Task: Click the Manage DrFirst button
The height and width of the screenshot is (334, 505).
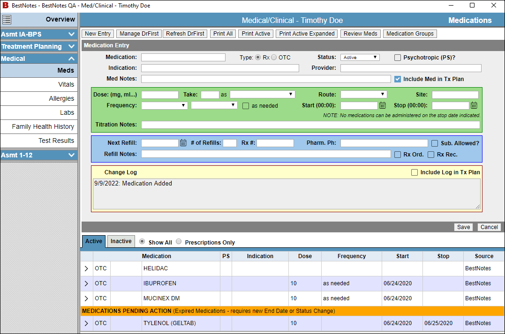Action: pyautogui.click(x=139, y=34)
